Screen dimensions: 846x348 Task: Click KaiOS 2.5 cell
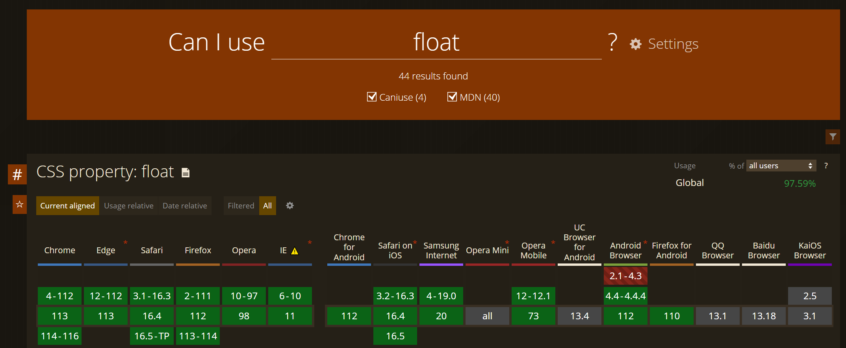click(x=810, y=296)
